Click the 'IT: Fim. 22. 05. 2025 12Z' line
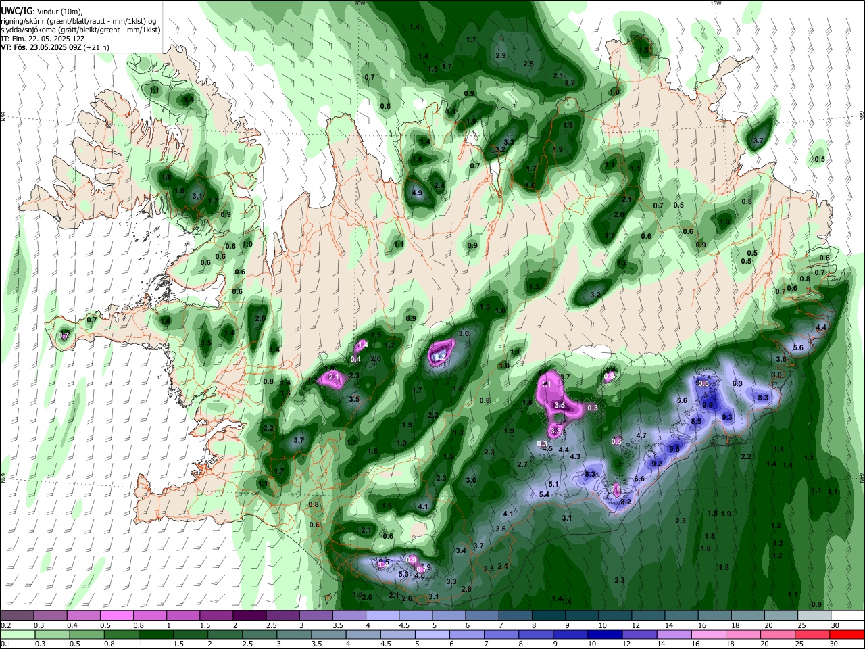The height and width of the screenshot is (649, 865). [x=42, y=39]
